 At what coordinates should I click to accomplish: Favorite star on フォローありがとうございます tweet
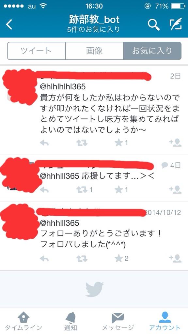point(118,259)
